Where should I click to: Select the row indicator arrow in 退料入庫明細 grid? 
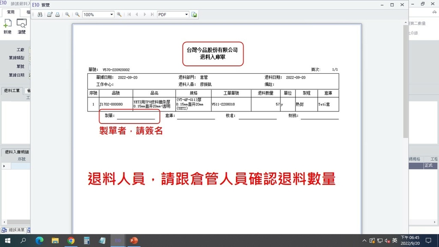[x=4, y=166]
